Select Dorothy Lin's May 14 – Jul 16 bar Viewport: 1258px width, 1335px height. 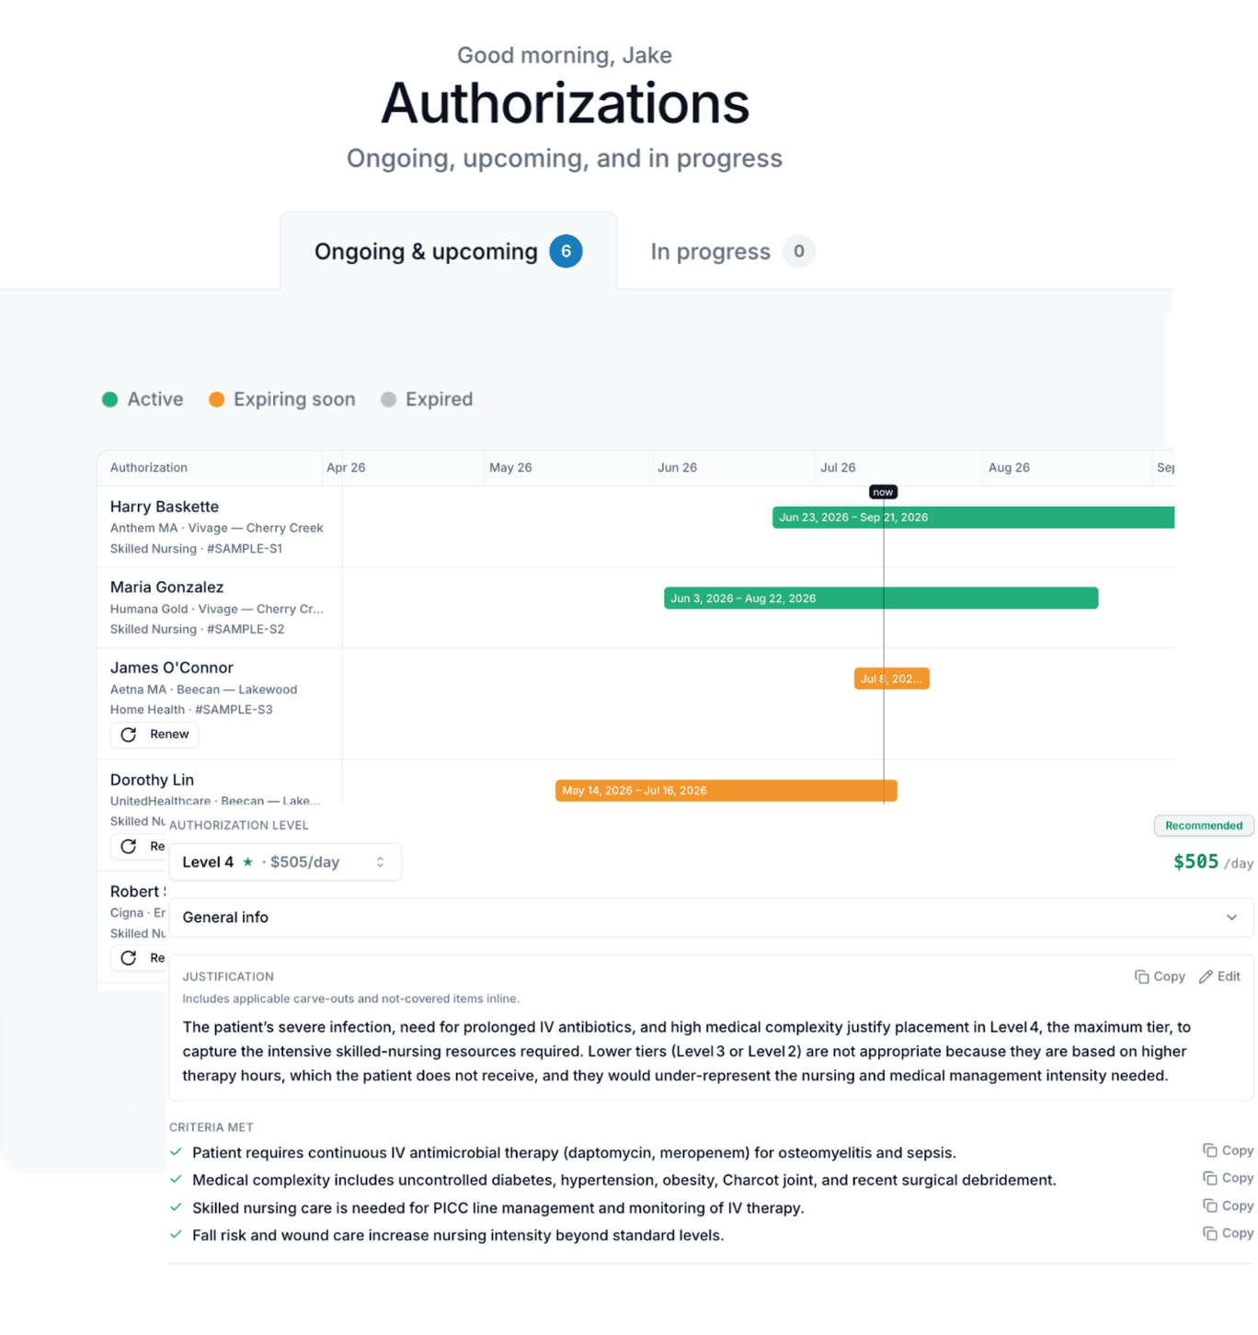point(726,791)
